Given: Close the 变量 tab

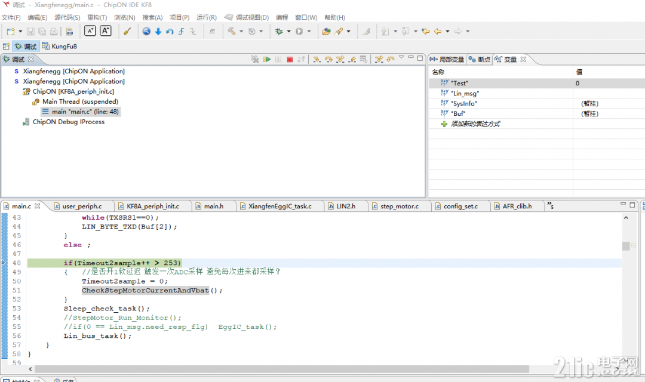Looking at the screenshot, I should point(523,59).
